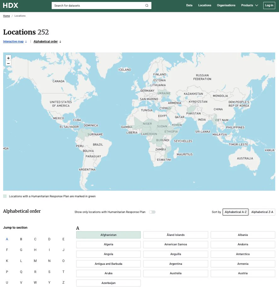Open the Åland Islands location
279x289 pixels.
pos(175,235)
